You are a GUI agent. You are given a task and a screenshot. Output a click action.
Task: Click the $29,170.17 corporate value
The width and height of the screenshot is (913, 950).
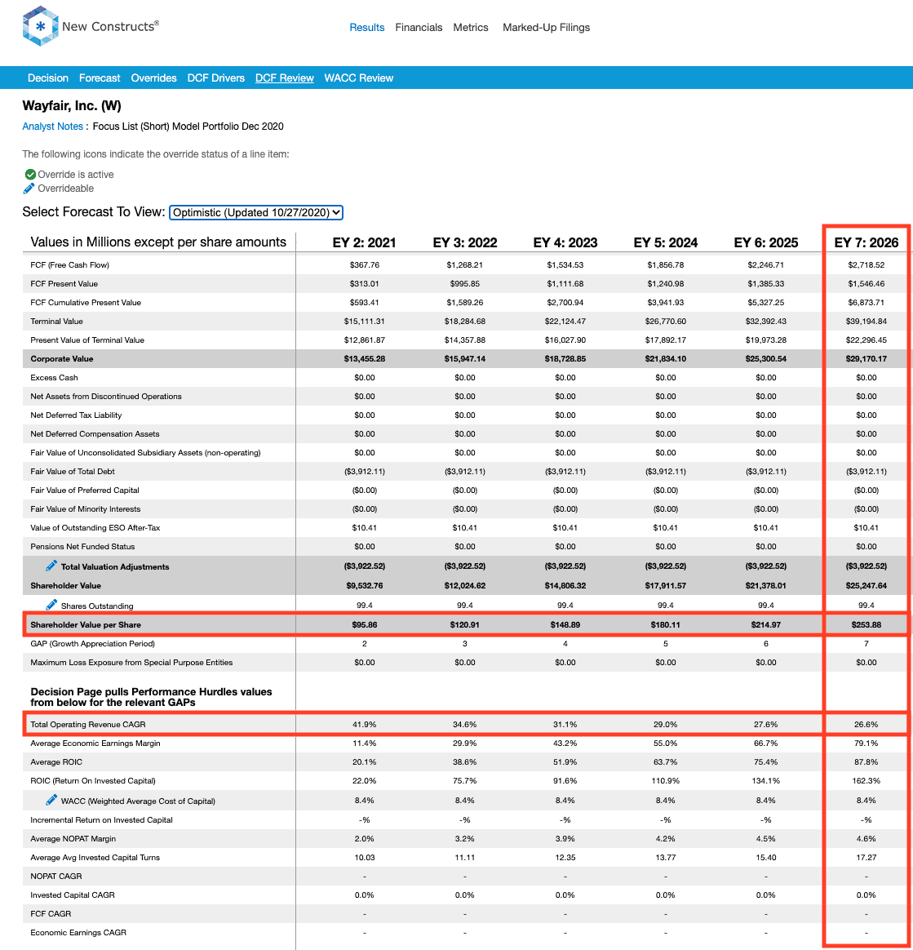[866, 358]
